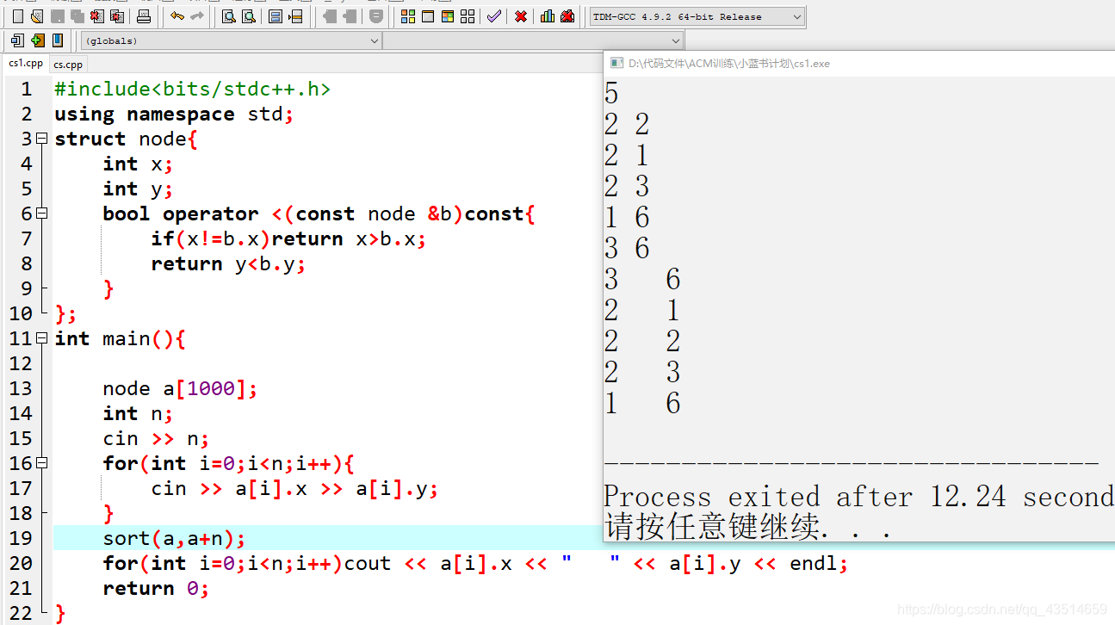Click the Rebuild All toolbar icon

(x=468, y=16)
